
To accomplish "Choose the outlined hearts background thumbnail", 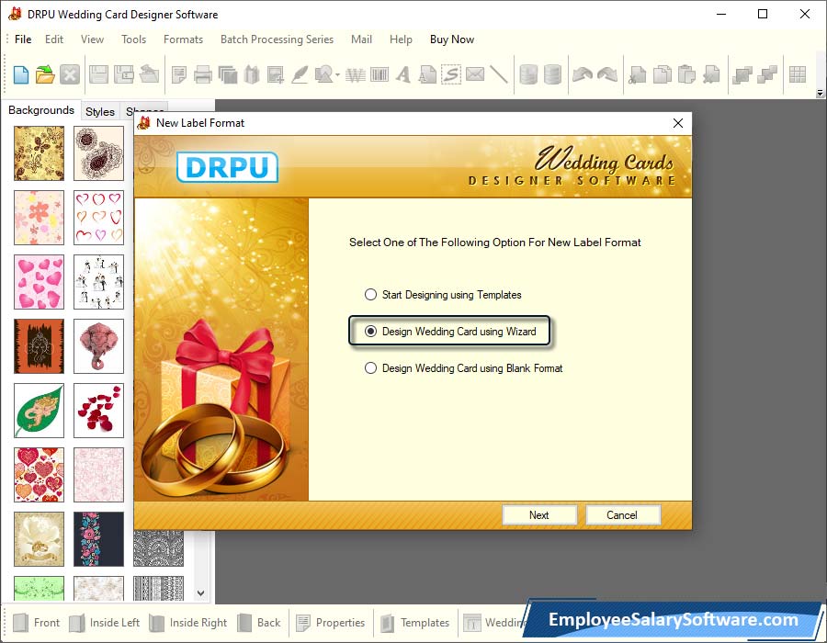I will tap(98, 218).
